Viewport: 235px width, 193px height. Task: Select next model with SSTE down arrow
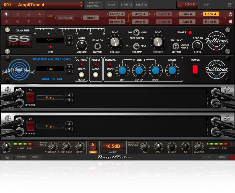pos(69,43)
